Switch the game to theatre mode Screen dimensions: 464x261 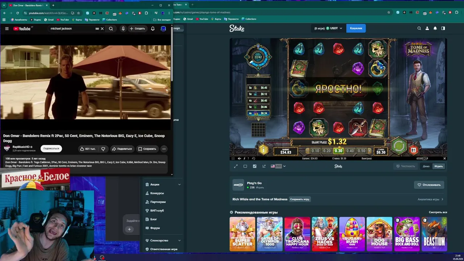pos(245,166)
